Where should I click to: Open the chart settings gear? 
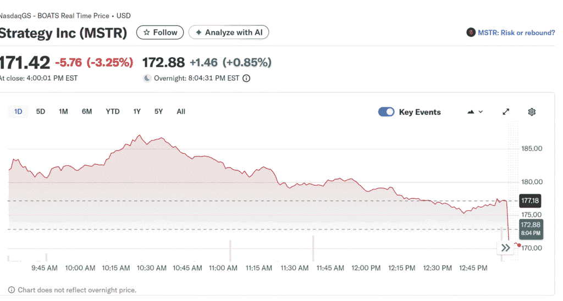coord(532,112)
